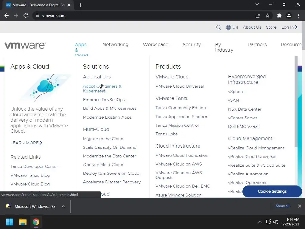Open vCenter Server link
Viewport: 305px width, 229px height.
point(242,118)
